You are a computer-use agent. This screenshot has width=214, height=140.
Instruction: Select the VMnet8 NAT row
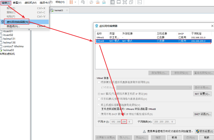tap(153, 41)
